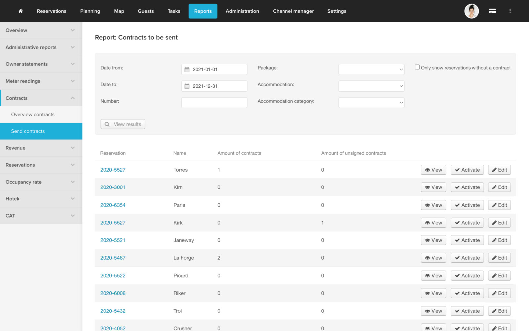
Task: Click the card icon beside the avatar
Action: (x=492, y=11)
